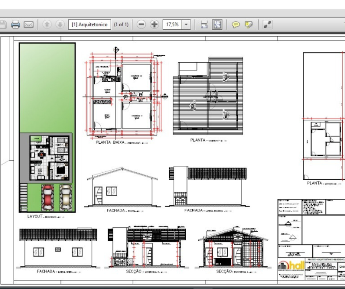
Task: Toggle scrolling page display mode
Action: [x=204, y=25]
